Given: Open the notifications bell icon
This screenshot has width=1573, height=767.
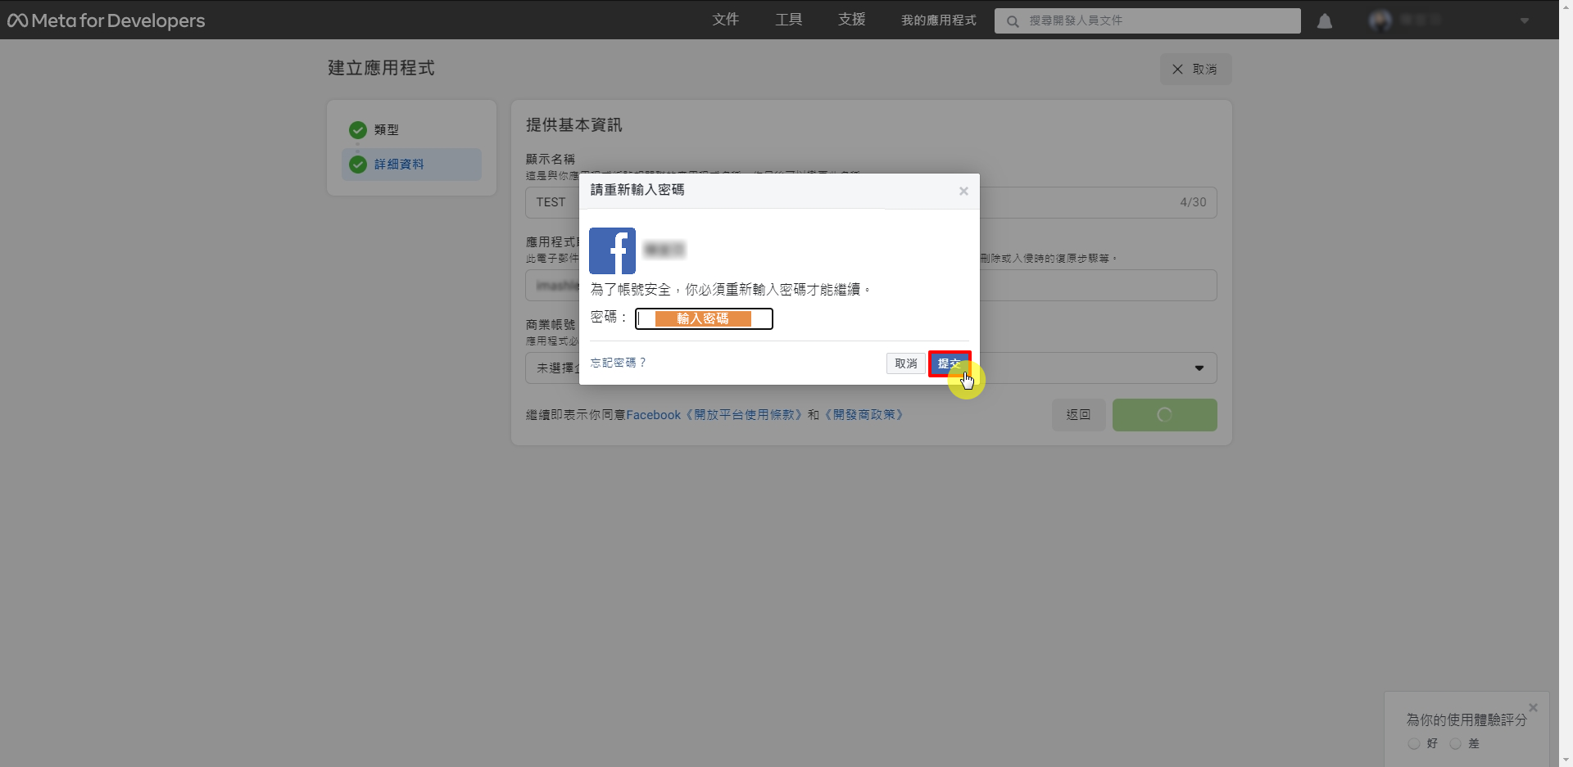Looking at the screenshot, I should [1324, 21].
